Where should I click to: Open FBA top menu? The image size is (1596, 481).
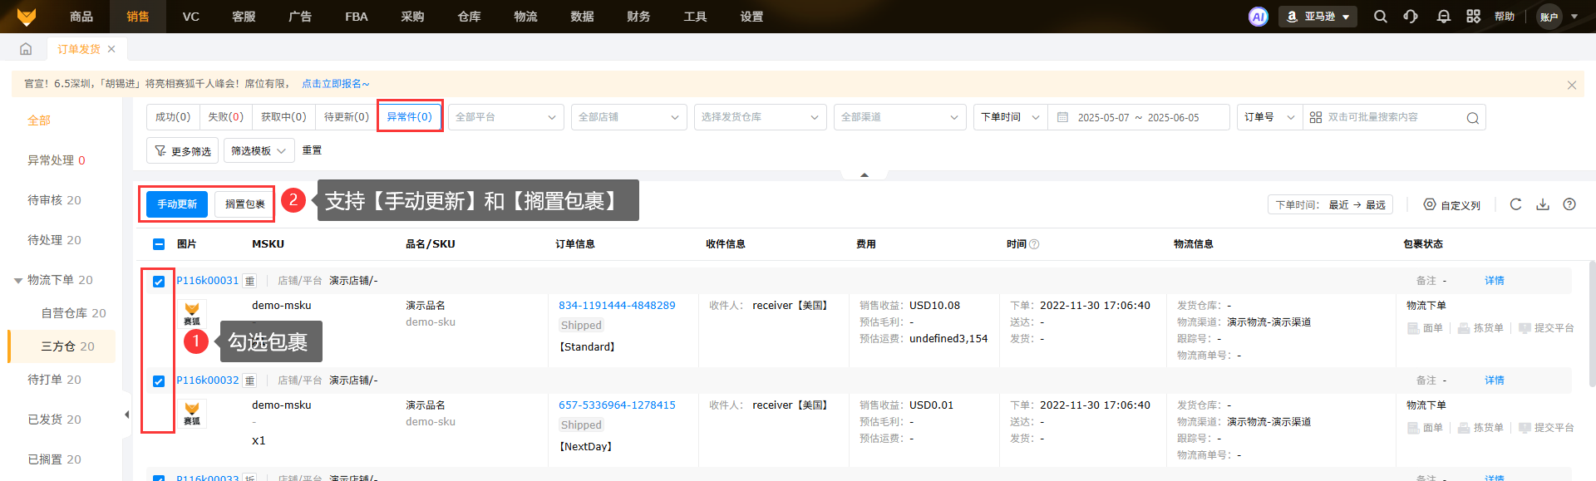click(x=357, y=17)
